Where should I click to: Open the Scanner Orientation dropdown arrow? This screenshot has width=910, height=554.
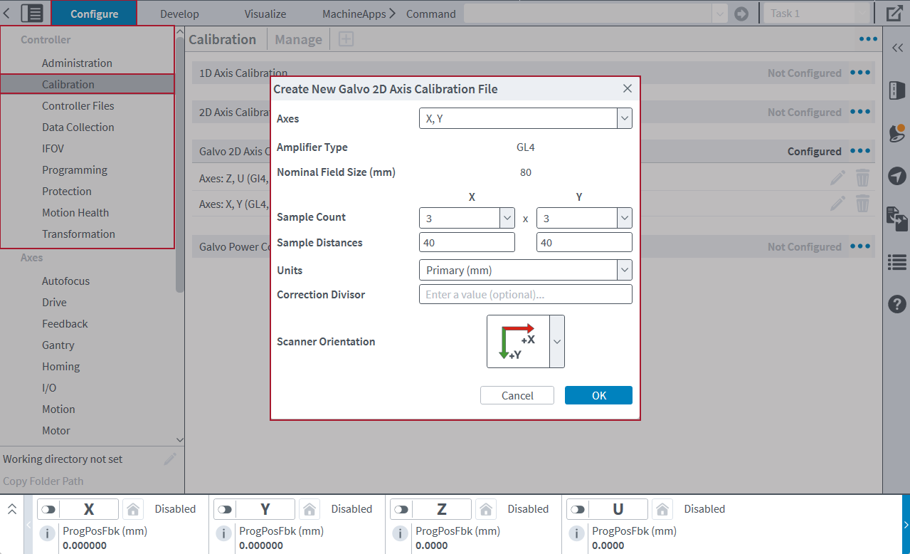pos(557,342)
